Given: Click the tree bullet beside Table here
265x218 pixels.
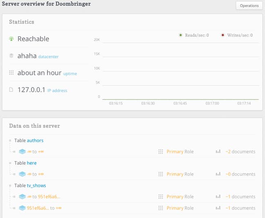Looking at the screenshot, I should click(x=10, y=163).
